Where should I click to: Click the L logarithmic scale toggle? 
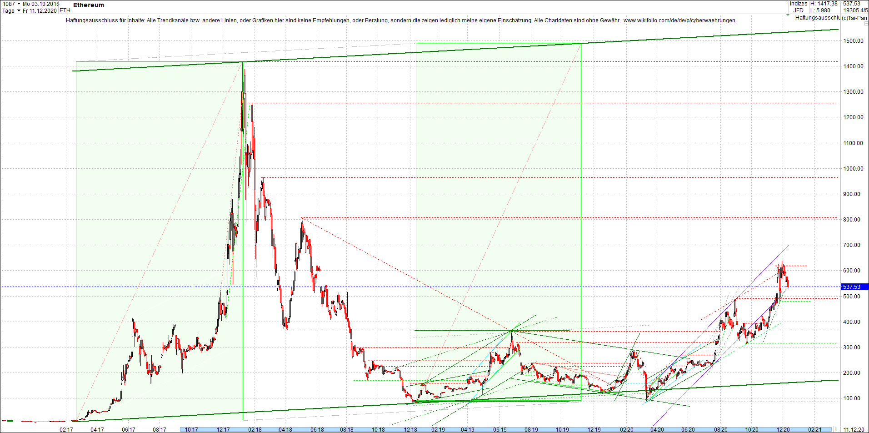tap(837, 429)
